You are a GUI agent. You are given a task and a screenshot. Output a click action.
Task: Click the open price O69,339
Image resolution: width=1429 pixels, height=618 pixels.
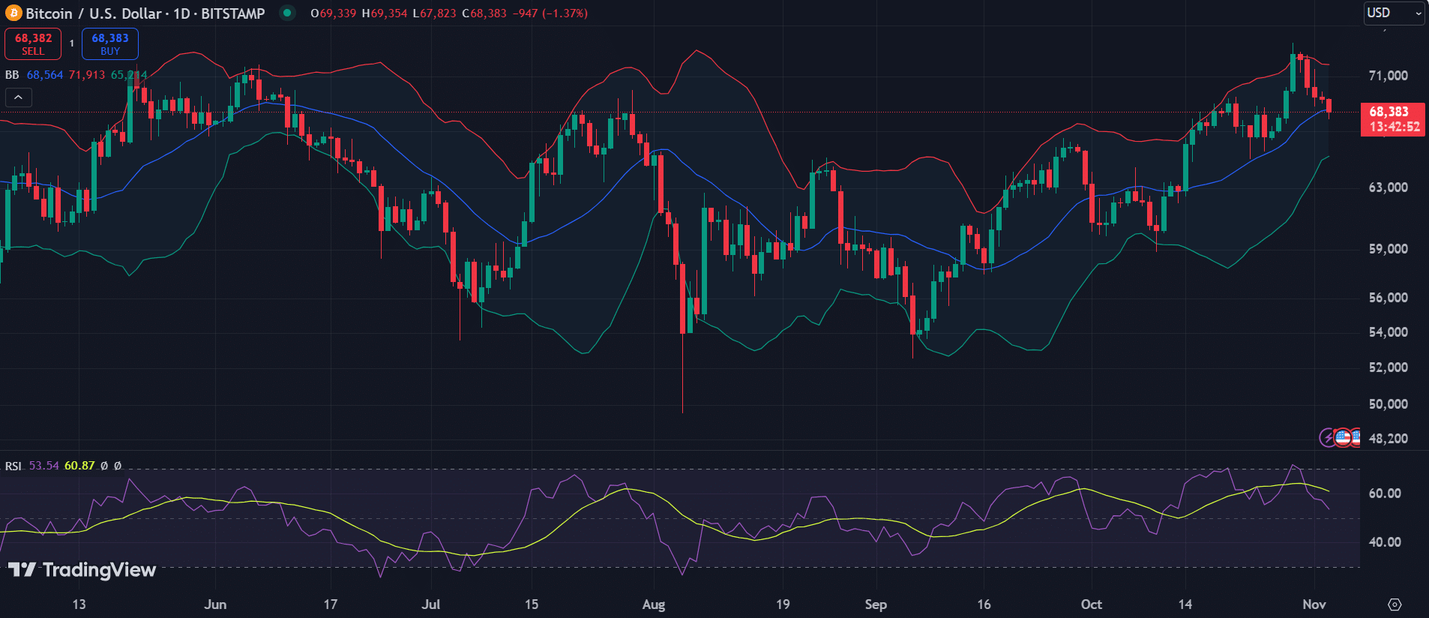[334, 13]
